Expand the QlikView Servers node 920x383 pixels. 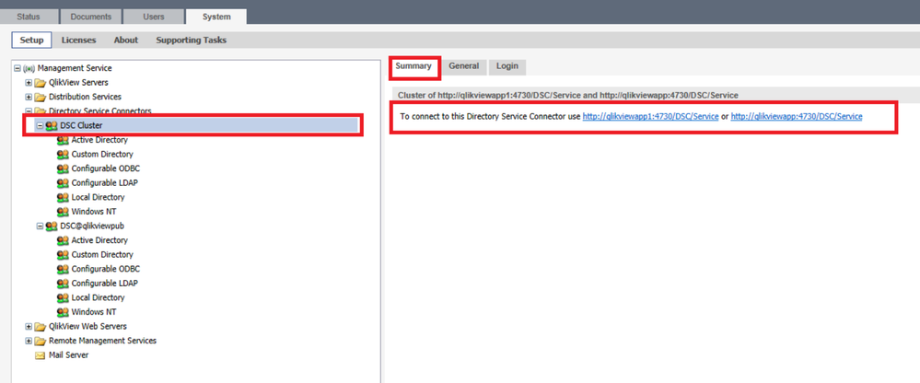pyautogui.click(x=29, y=83)
